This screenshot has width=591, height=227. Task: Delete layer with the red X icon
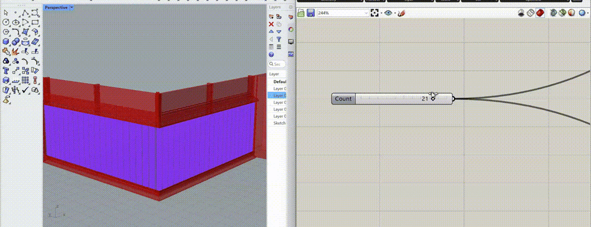(x=271, y=24)
